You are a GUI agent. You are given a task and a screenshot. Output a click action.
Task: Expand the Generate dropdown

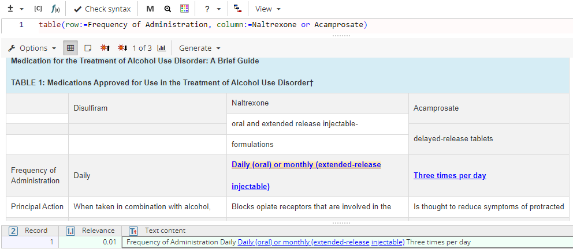point(200,48)
